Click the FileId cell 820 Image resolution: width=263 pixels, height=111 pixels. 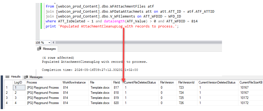tap(117, 103)
